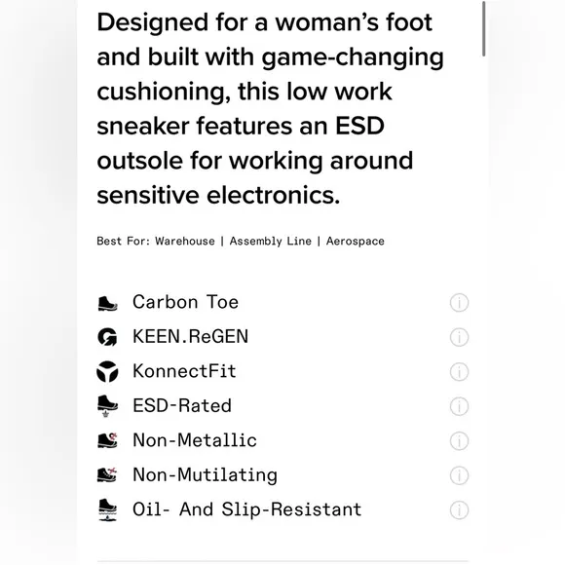Click the KonnectFit circular icon
Viewport: 565px width, 565px height.
point(107,371)
